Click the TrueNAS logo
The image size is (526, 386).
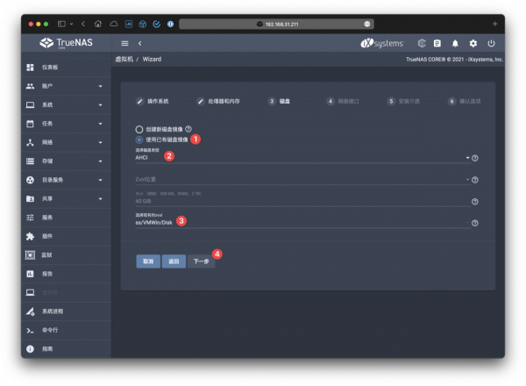pos(66,43)
